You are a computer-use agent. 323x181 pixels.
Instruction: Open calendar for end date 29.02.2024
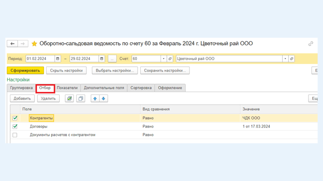[x=102, y=59]
